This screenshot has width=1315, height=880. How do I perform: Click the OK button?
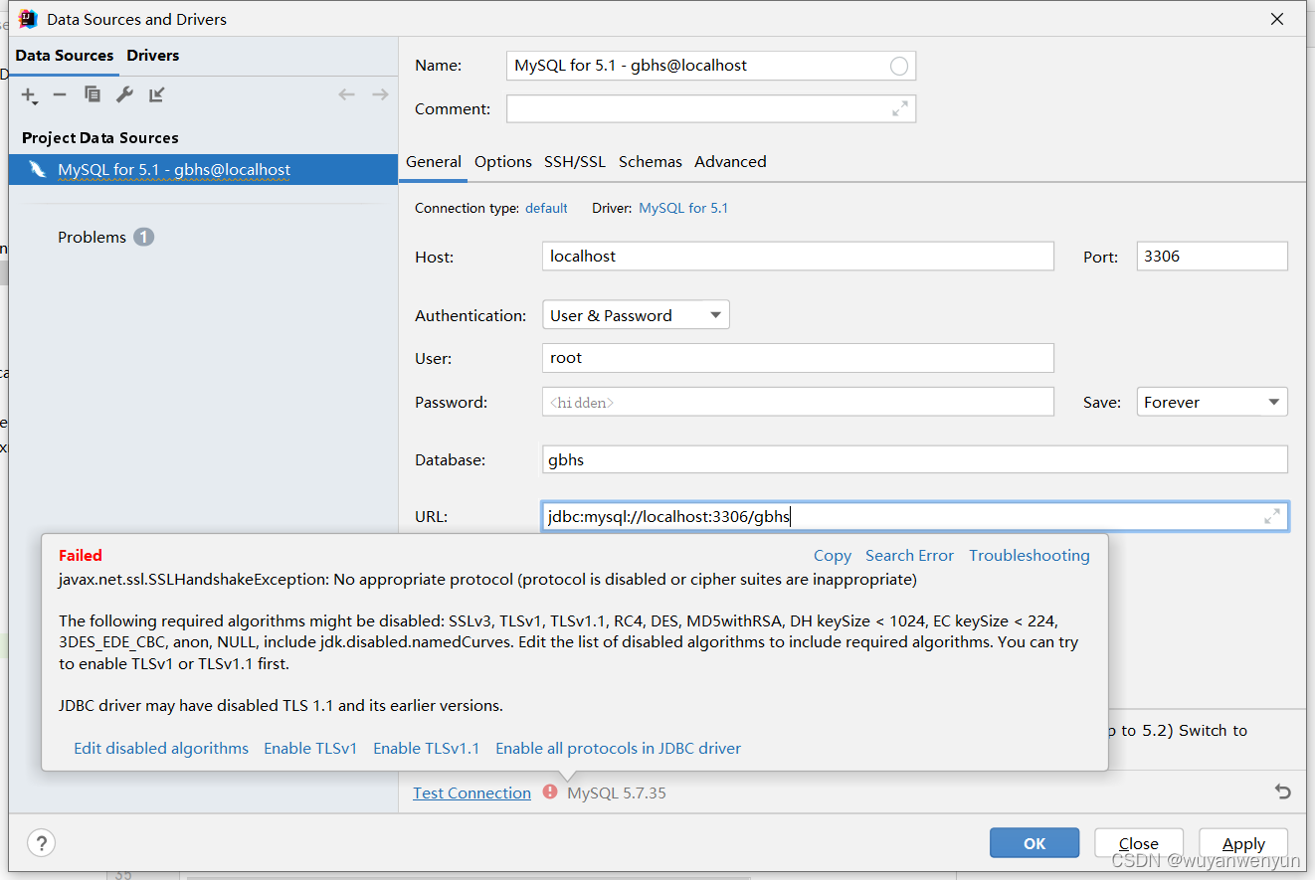1034,843
